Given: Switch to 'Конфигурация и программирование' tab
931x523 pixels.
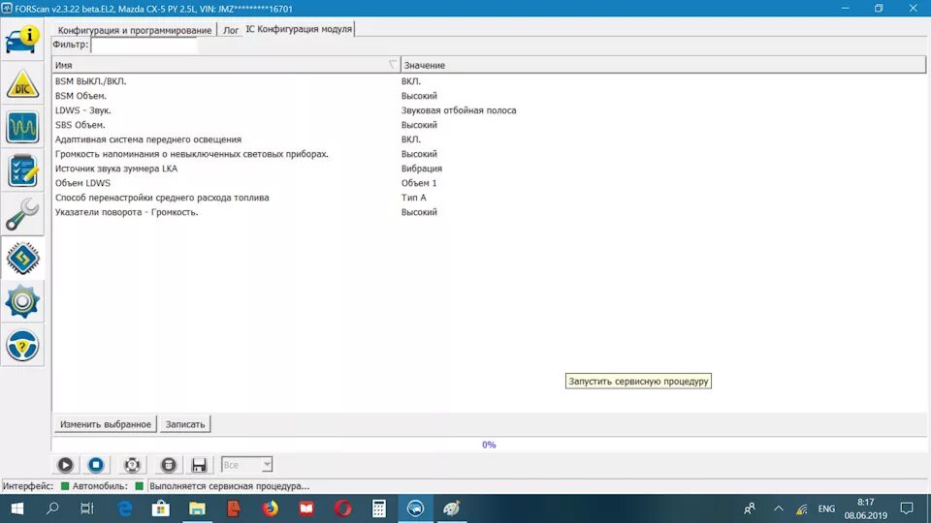Looking at the screenshot, I should coord(134,30).
